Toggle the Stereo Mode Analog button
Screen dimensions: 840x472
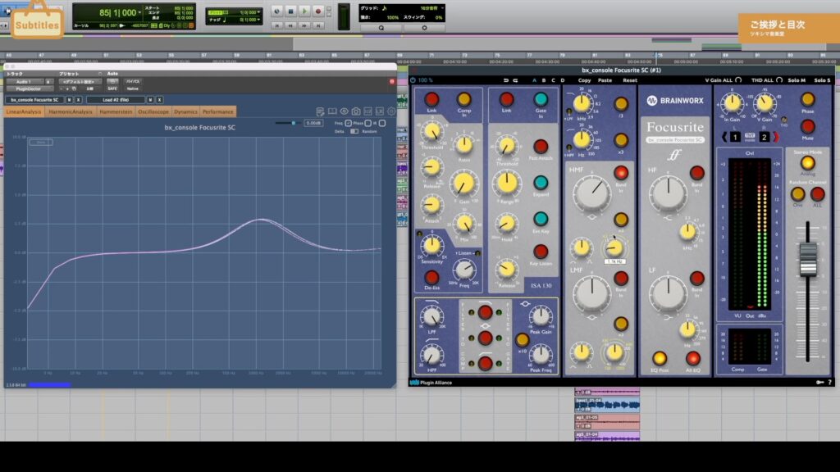pos(807,163)
